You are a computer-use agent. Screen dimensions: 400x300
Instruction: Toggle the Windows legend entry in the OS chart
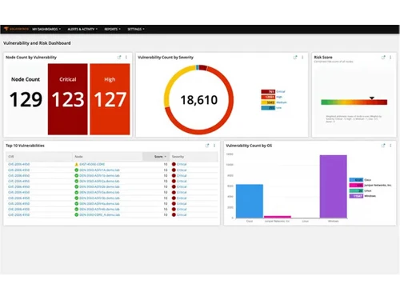[362, 196]
